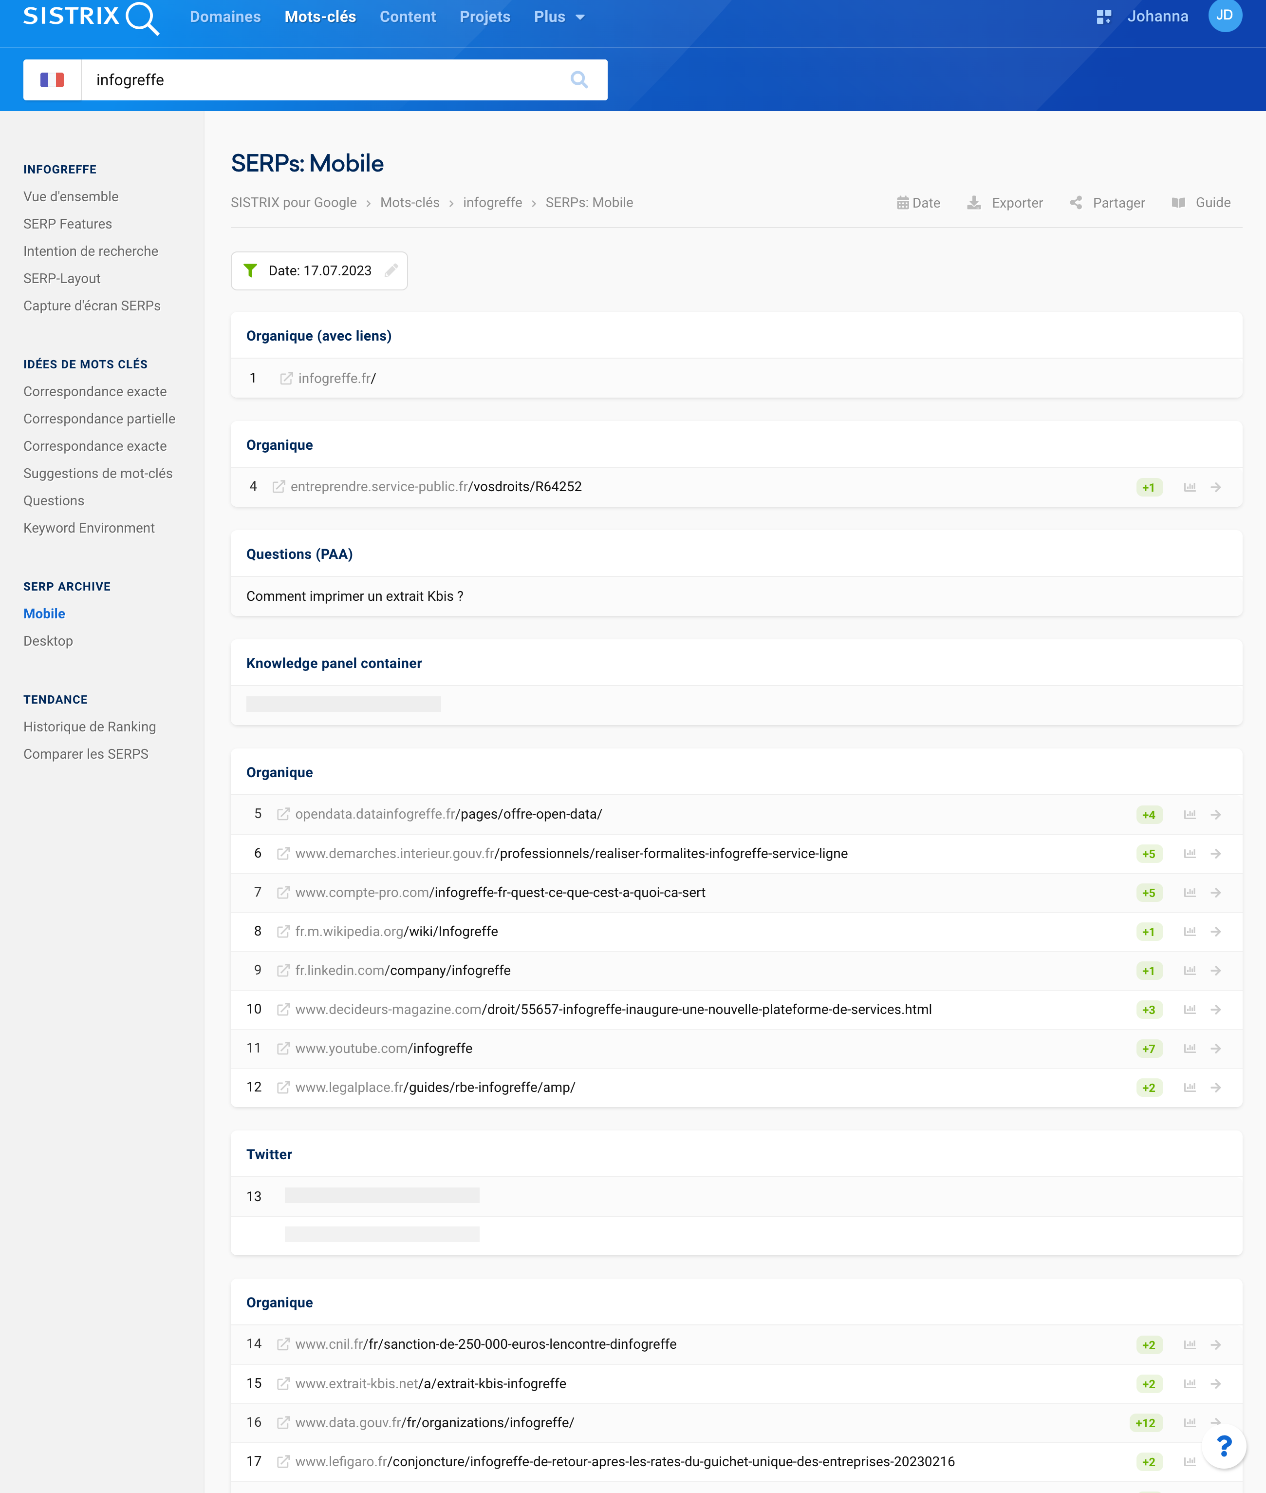Open Historique de Ranking

pyautogui.click(x=90, y=727)
